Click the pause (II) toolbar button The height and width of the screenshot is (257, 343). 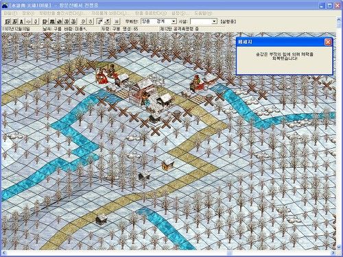coord(117,21)
